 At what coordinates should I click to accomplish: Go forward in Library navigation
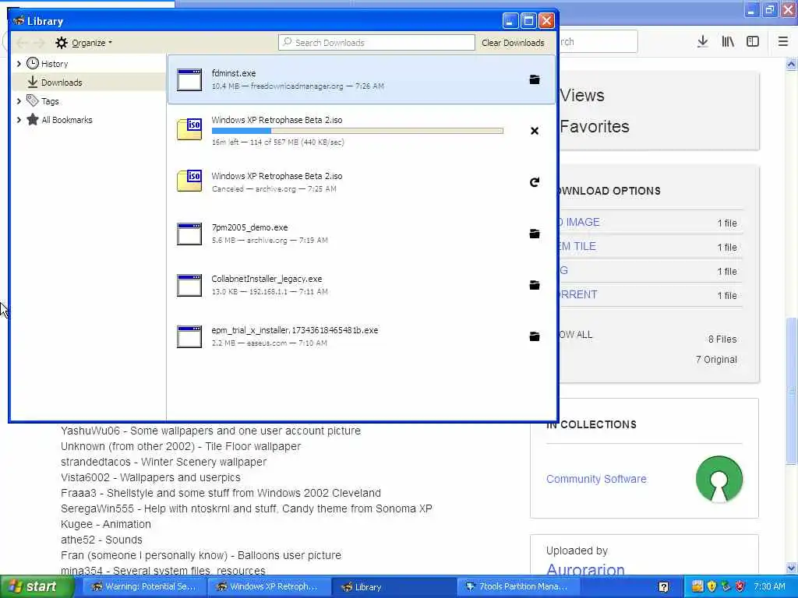click(x=39, y=43)
